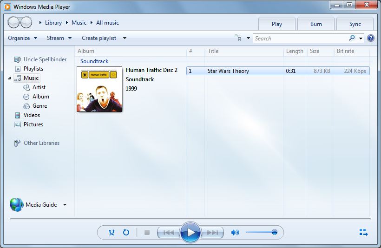
Task: Open the Play tab
Action: [277, 24]
